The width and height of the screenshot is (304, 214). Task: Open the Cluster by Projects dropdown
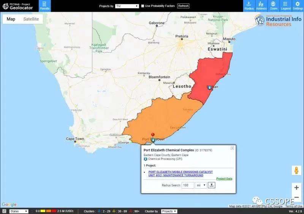point(169,211)
